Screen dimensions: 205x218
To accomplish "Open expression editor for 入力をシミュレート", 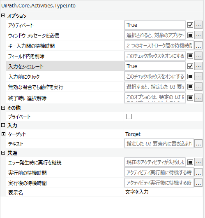I will point(198,66).
